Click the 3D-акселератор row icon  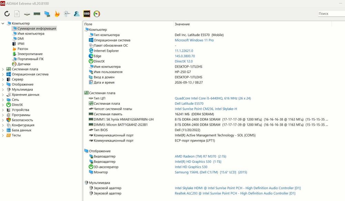click(x=91, y=167)
